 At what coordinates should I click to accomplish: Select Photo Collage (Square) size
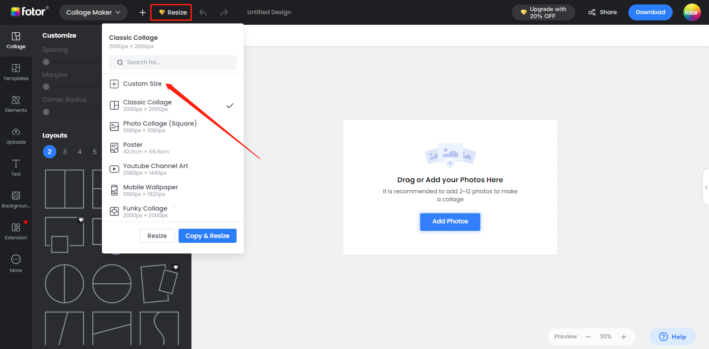173,127
